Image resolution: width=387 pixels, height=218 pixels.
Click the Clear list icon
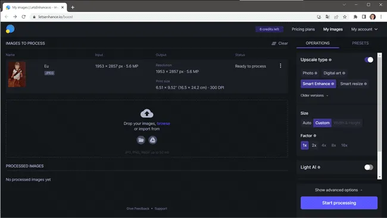274,43
